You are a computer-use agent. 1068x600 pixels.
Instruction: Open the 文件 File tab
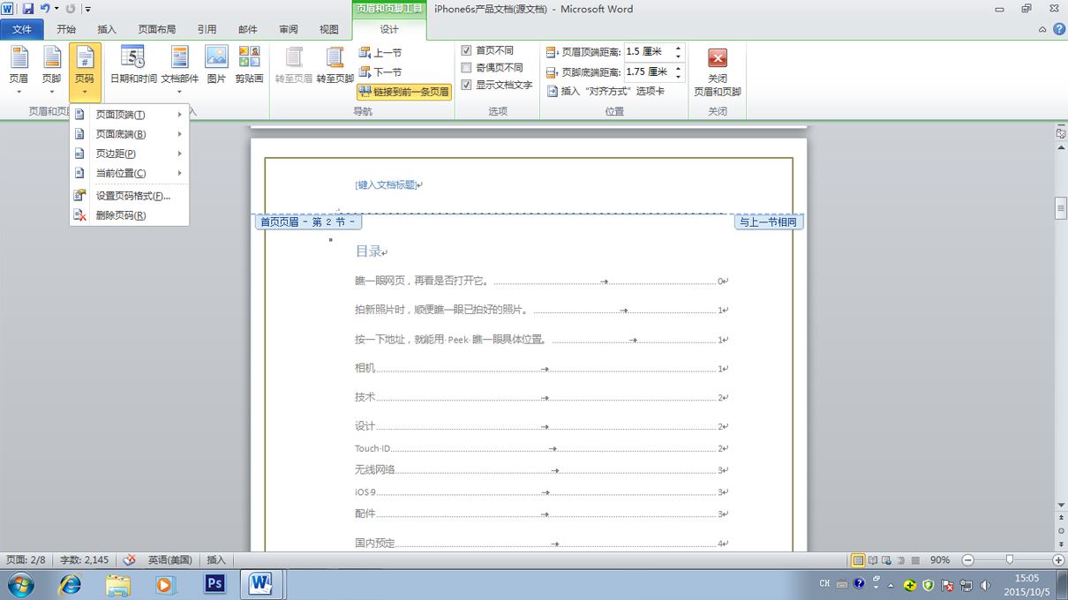coord(22,29)
